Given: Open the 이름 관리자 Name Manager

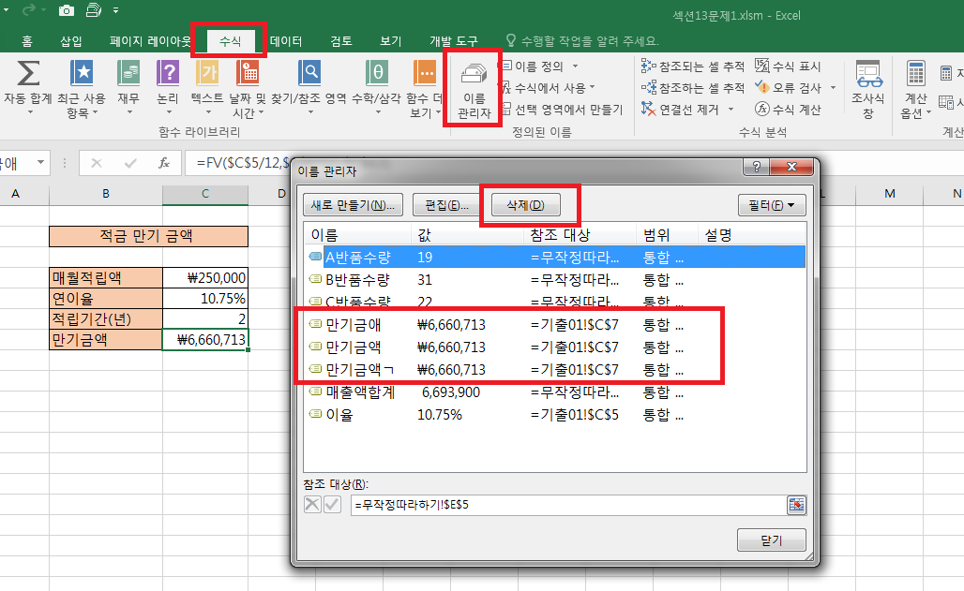Looking at the screenshot, I should [474, 89].
